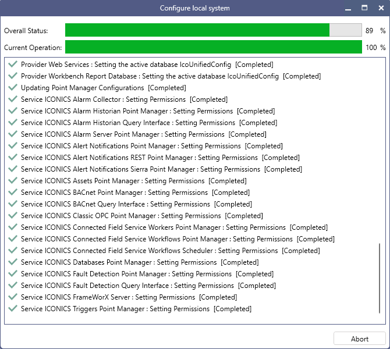Image resolution: width=390 pixels, height=349 pixels.
Task: Click checkmark beside Updating Point Manager Configurations
Action: click(13, 87)
